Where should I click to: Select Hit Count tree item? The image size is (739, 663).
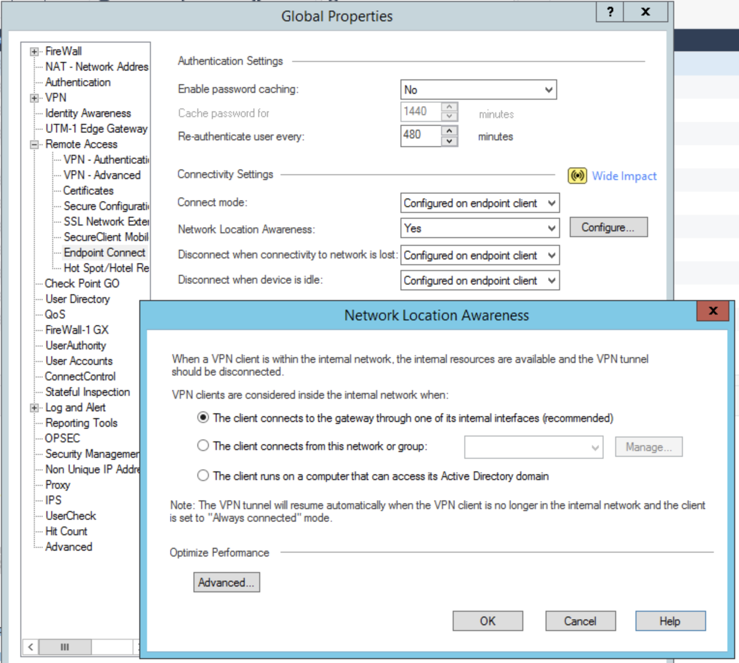coord(66,531)
